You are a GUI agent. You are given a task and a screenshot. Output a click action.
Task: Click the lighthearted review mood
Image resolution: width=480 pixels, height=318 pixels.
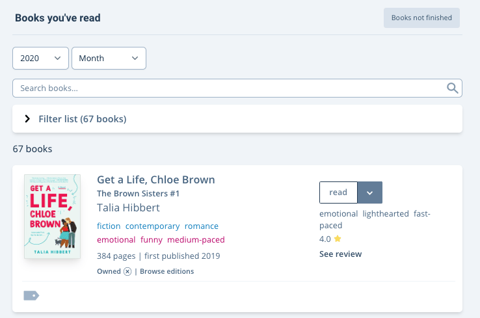tap(386, 214)
